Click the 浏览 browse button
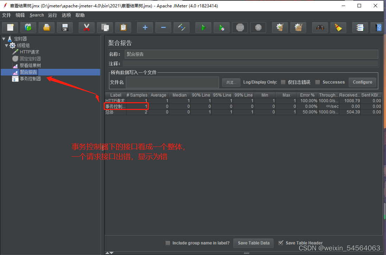386x255 pixels. (x=231, y=83)
